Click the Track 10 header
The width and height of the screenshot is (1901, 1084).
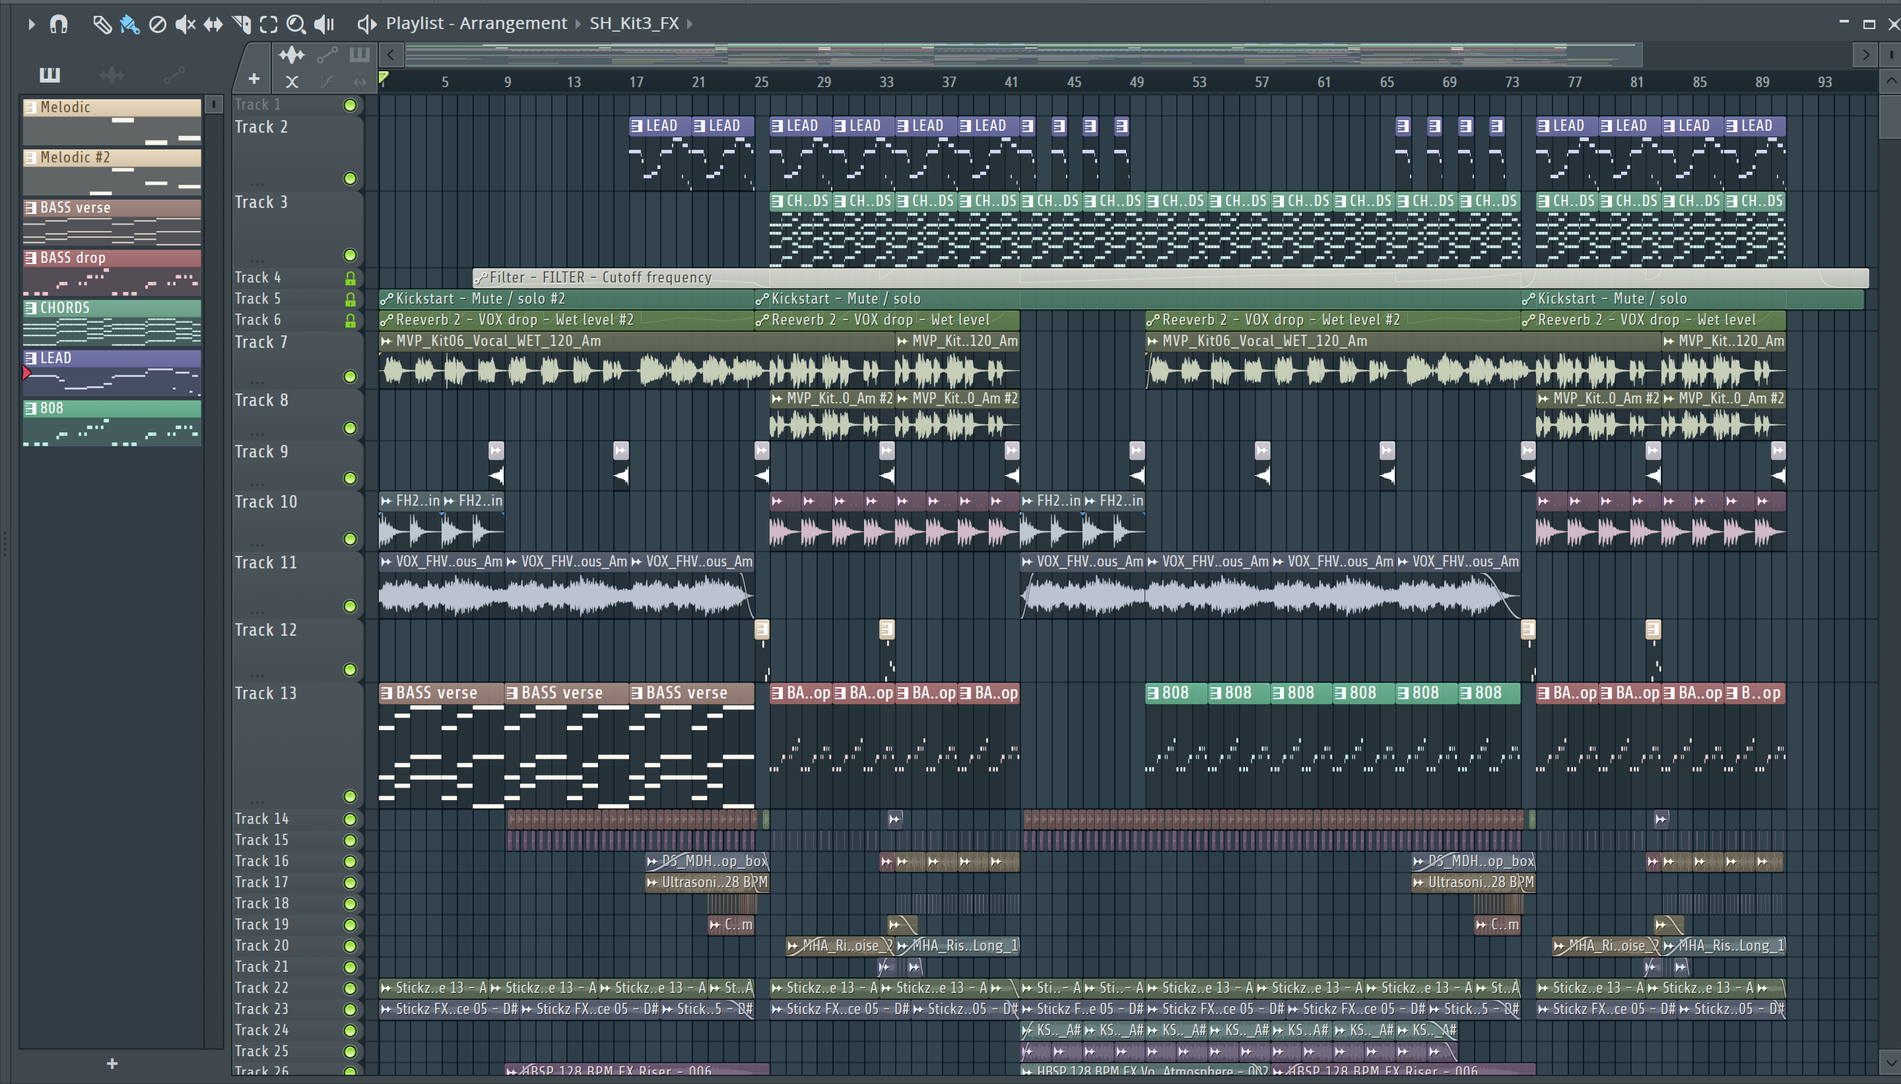click(x=297, y=520)
